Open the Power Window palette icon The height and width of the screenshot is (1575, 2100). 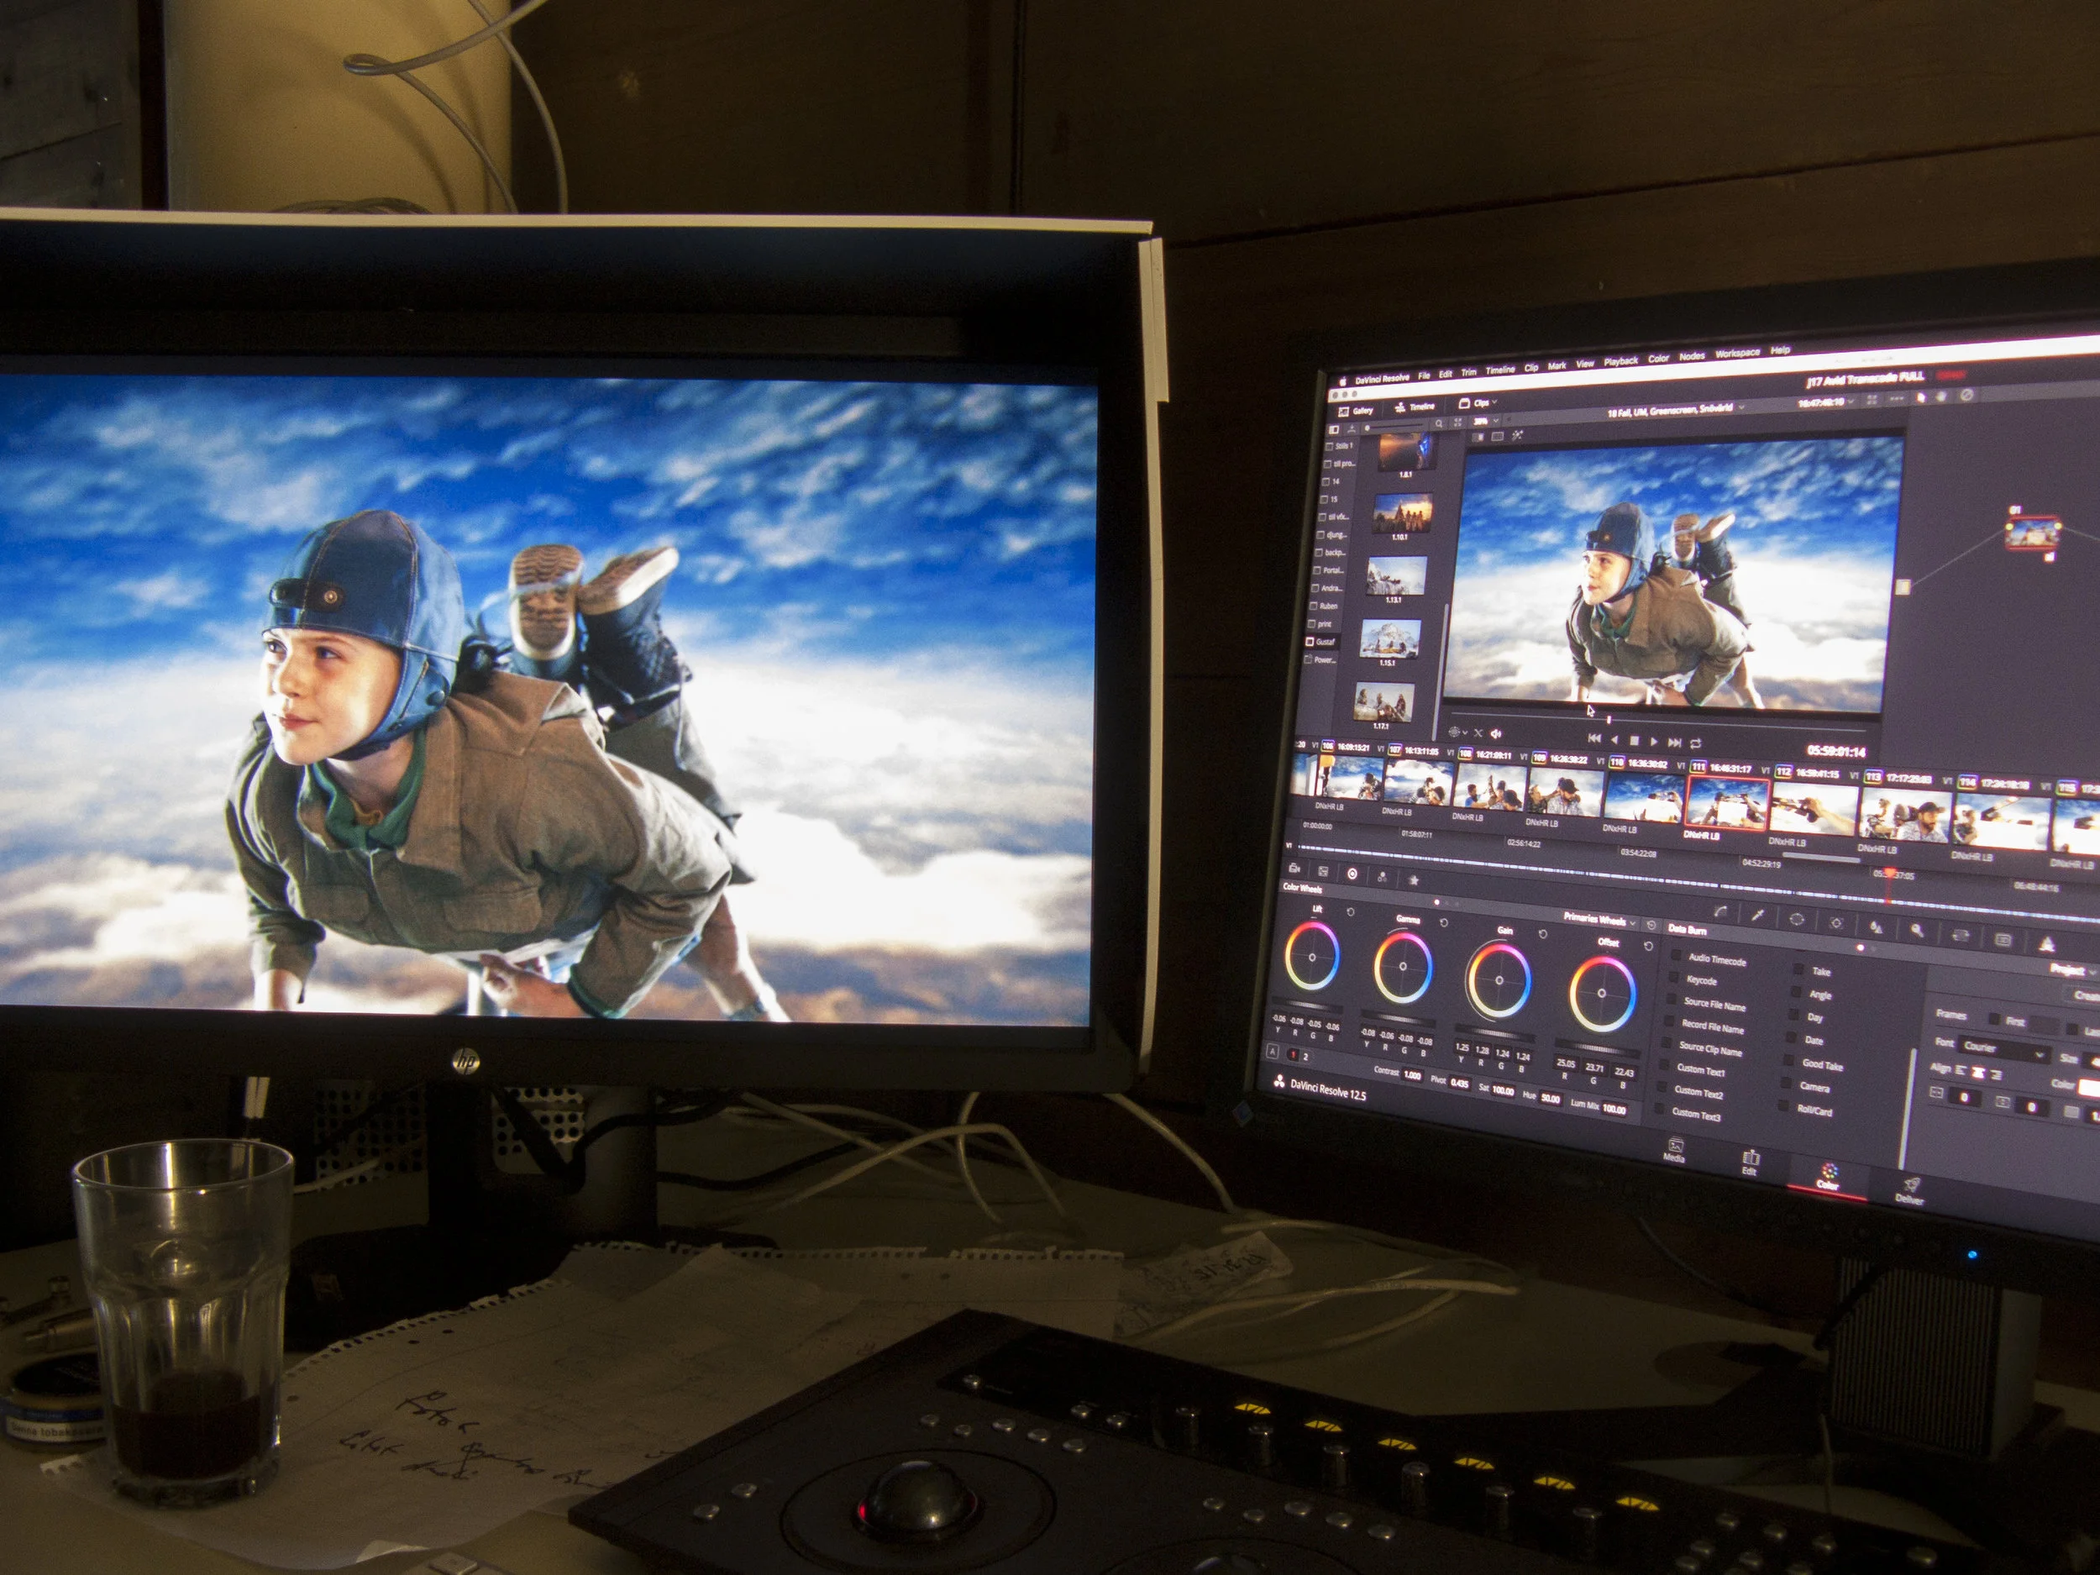(x=1796, y=920)
